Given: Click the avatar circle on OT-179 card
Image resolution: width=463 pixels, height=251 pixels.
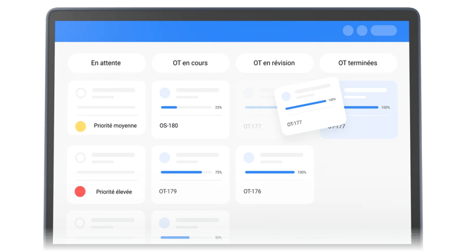Looking at the screenshot, I should (165, 158).
